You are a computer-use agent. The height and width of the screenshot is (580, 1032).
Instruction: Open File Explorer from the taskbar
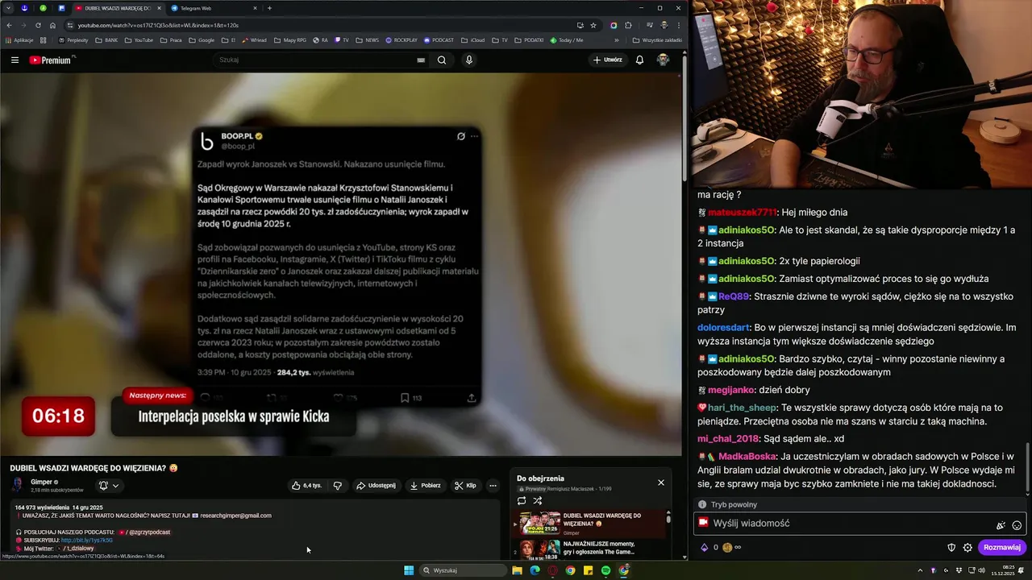pos(517,570)
